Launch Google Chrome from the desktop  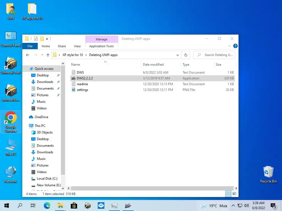(11, 122)
